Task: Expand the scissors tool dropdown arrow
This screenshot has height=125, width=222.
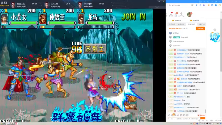Action: coord(205,5)
